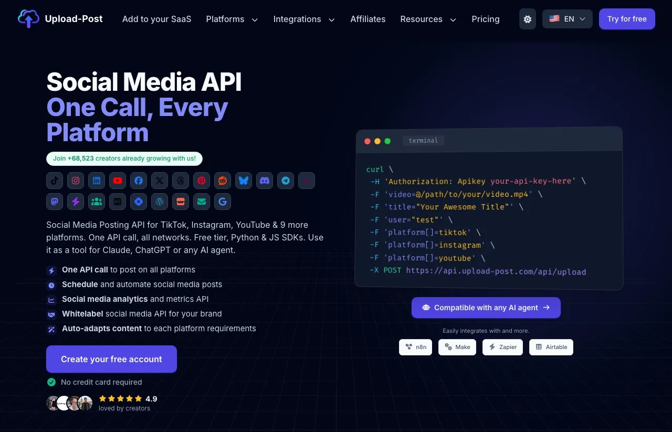The width and height of the screenshot is (672, 432).
Task: Click the DEV community icon
Action: coord(118,202)
